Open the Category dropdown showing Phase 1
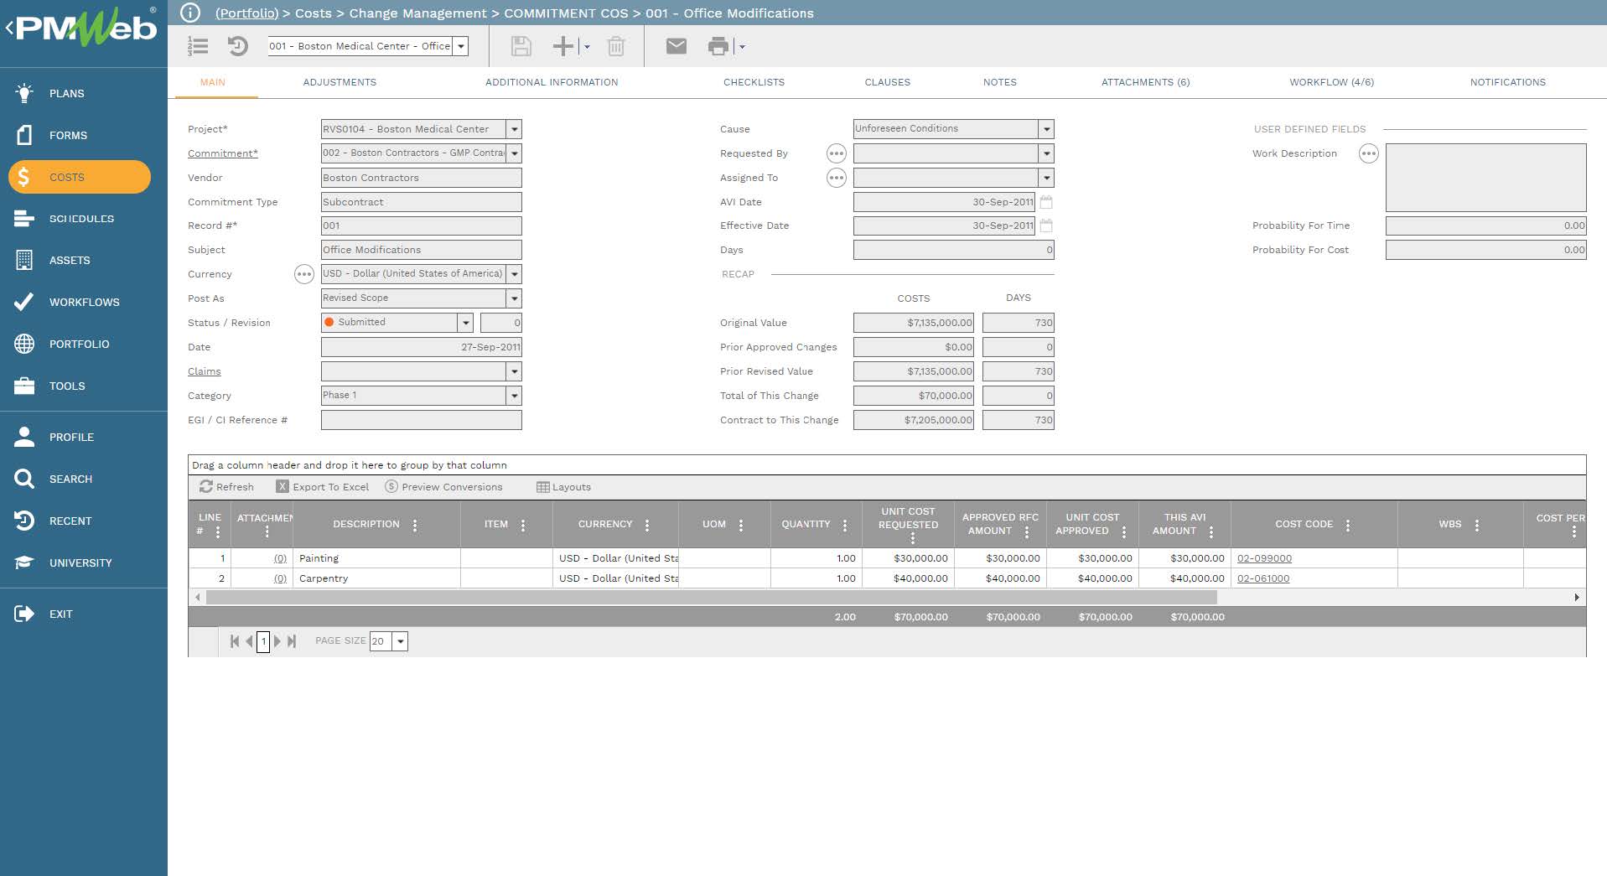1607x876 pixels. point(515,396)
